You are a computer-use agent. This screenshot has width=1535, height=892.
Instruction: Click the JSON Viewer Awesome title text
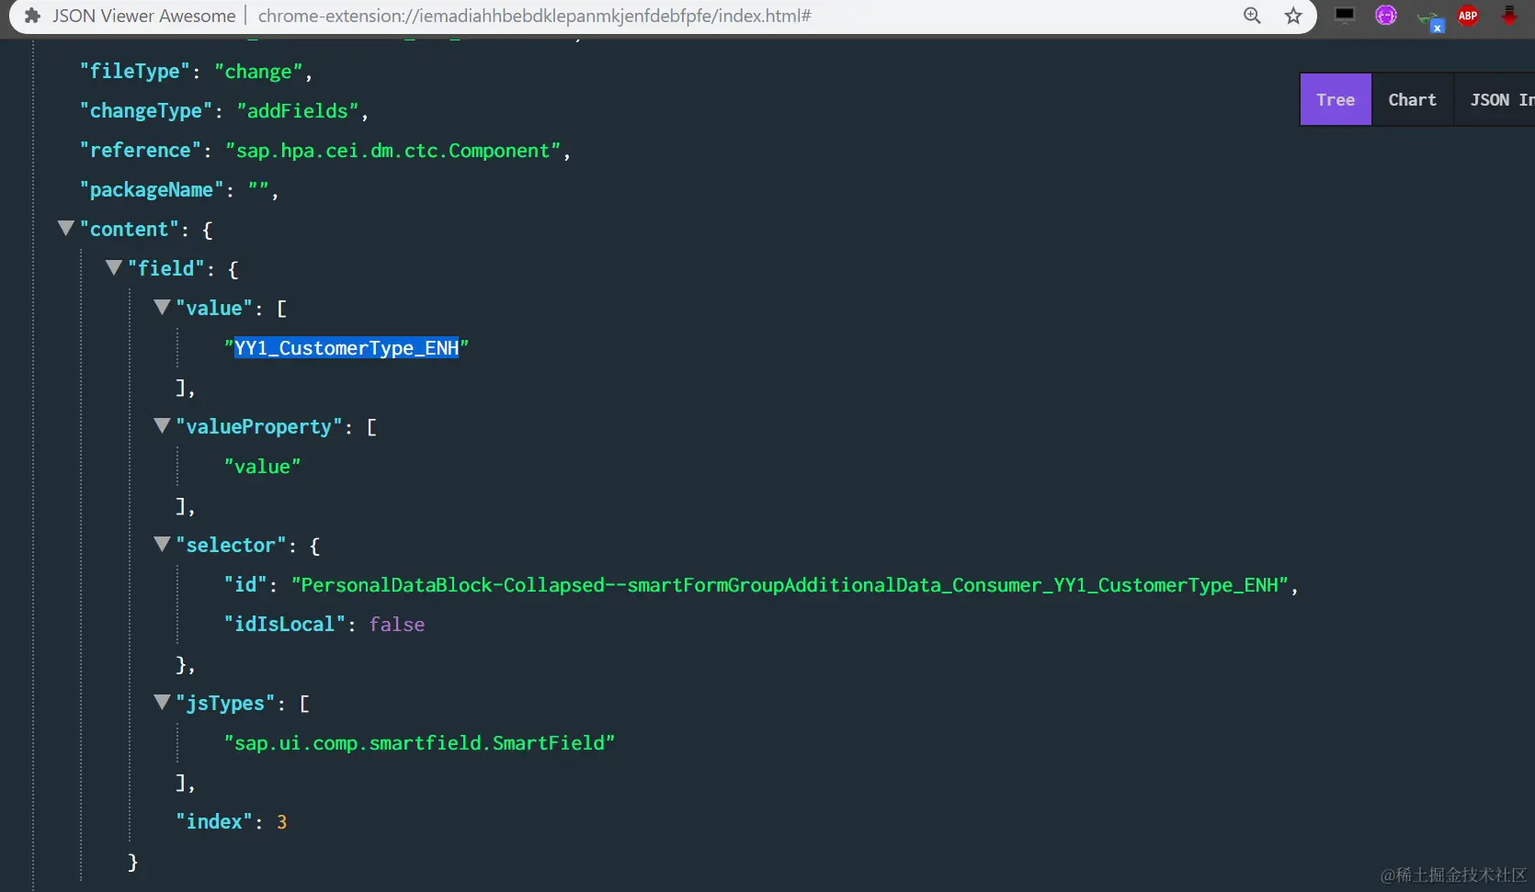(x=144, y=16)
